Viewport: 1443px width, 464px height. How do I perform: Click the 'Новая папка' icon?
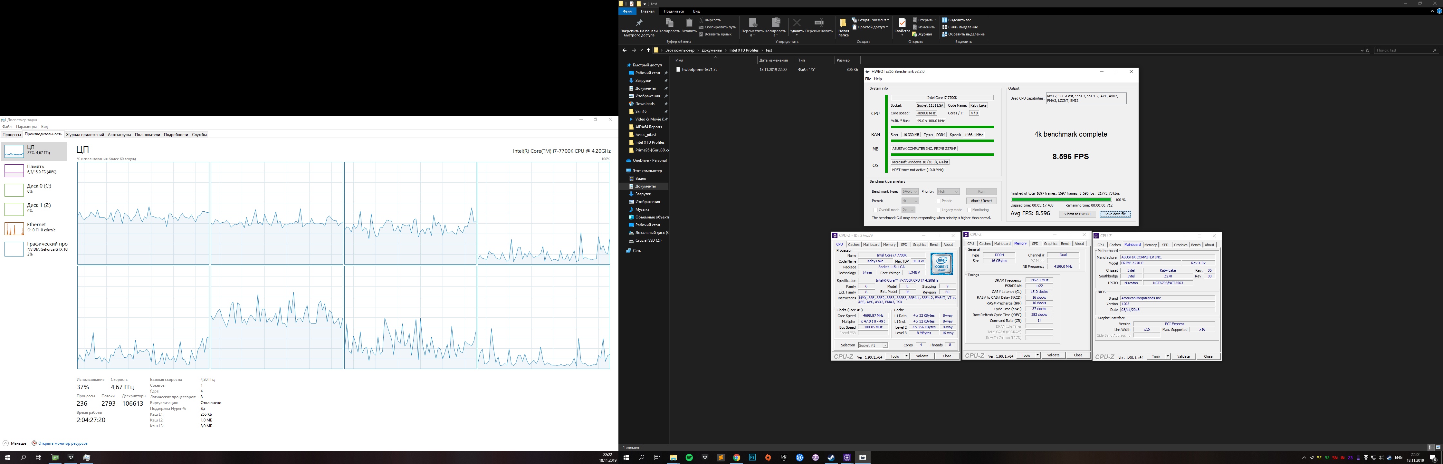pos(843,23)
